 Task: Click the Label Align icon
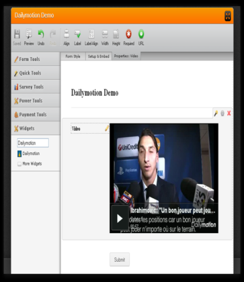point(91,34)
